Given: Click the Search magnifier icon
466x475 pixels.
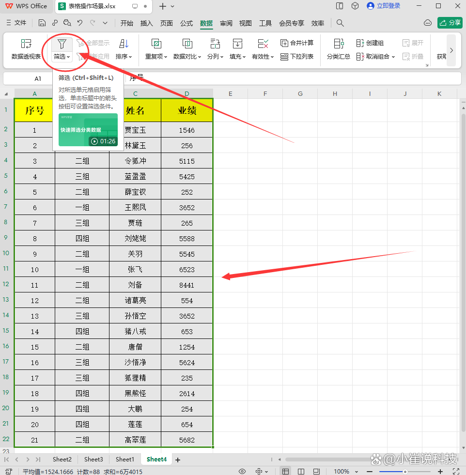Looking at the screenshot, I should [x=340, y=23].
